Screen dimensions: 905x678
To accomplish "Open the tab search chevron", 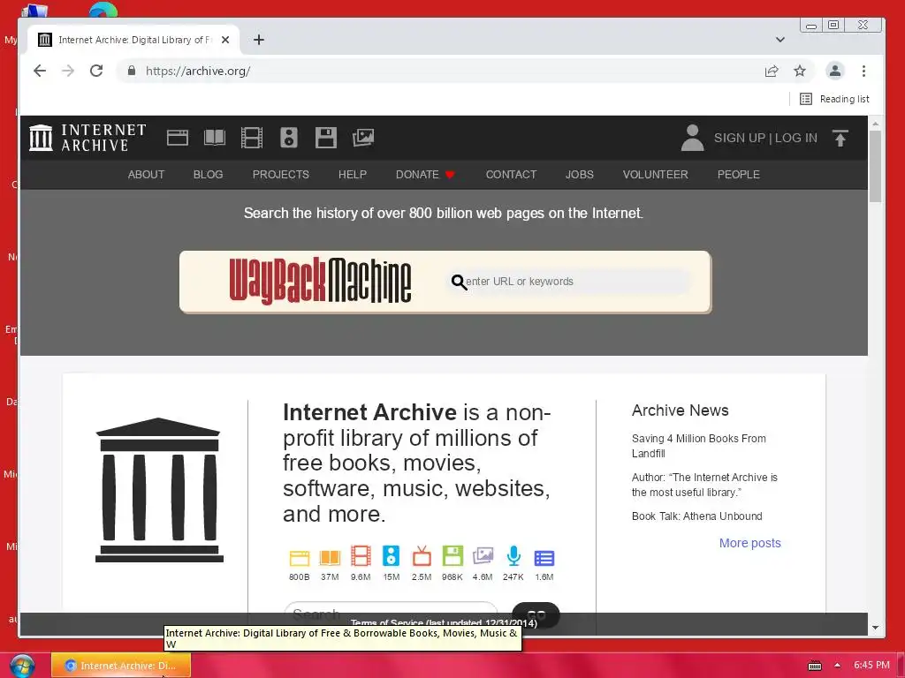I will [780, 40].
